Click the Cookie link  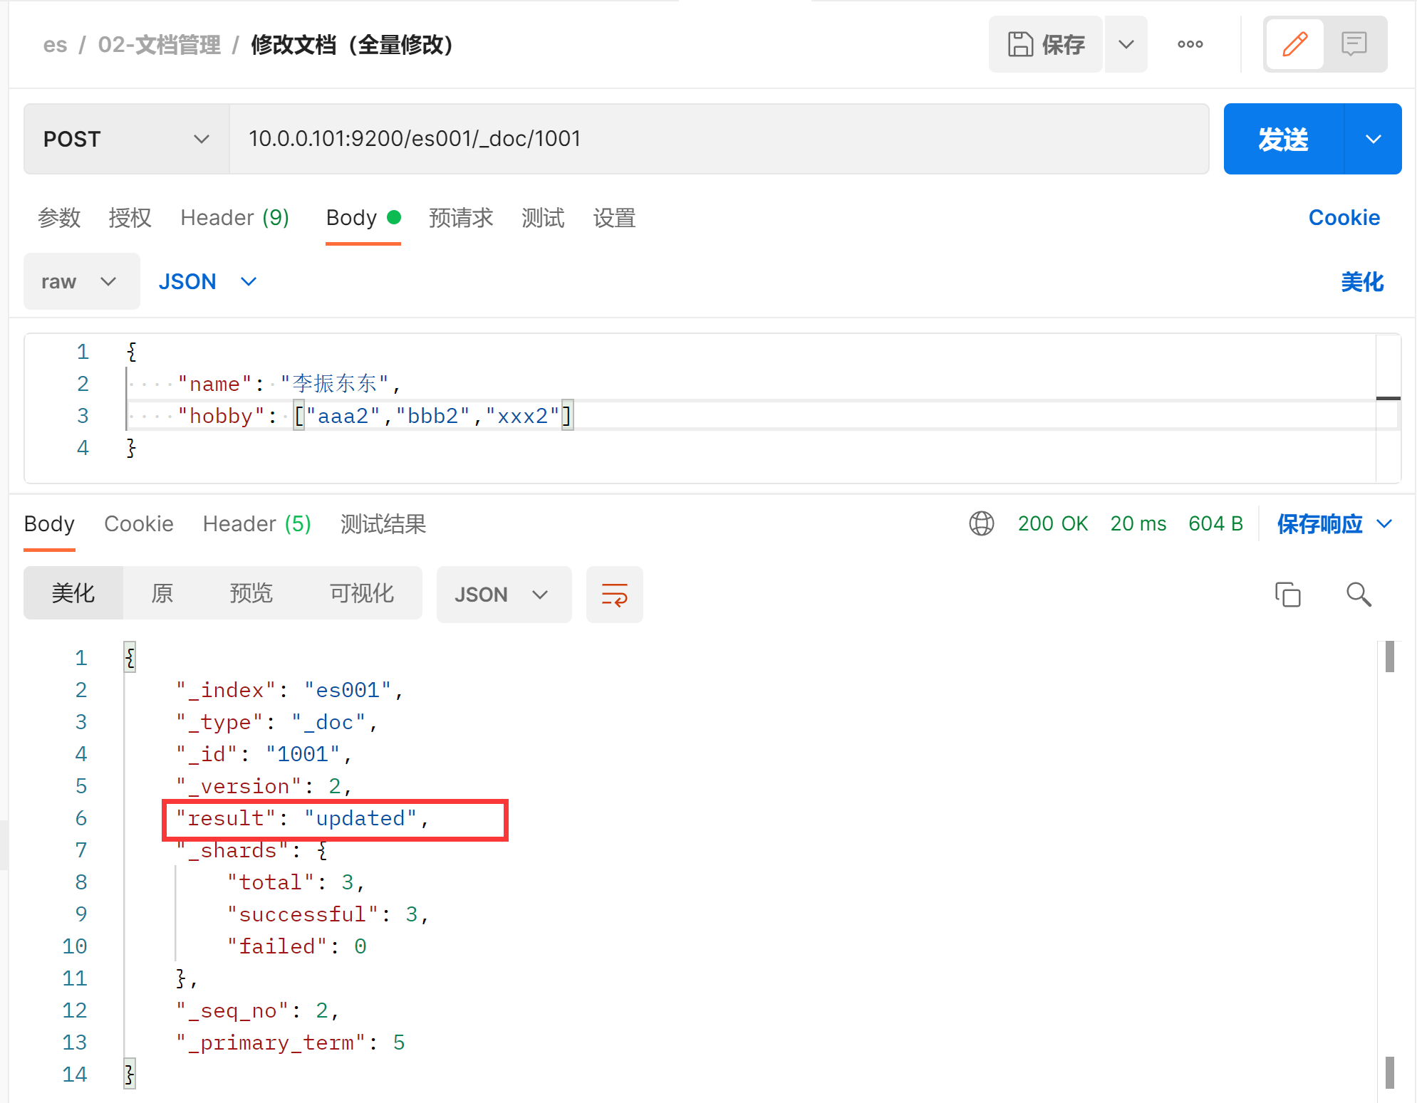(1344, 218)
